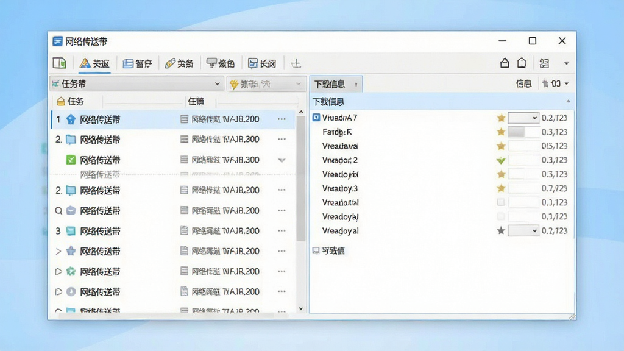Click the lock icon in top toolbar
The image size is (624, 351).
(505, 63)
